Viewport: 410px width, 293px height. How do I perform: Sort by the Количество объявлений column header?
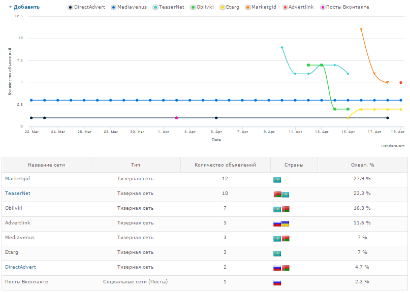[x=226, y=165]
